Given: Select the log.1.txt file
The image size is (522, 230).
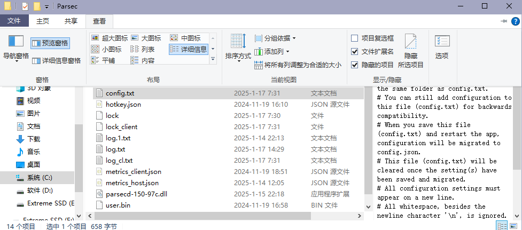Looking at the screenshot, I should click(x=228, y=138).
